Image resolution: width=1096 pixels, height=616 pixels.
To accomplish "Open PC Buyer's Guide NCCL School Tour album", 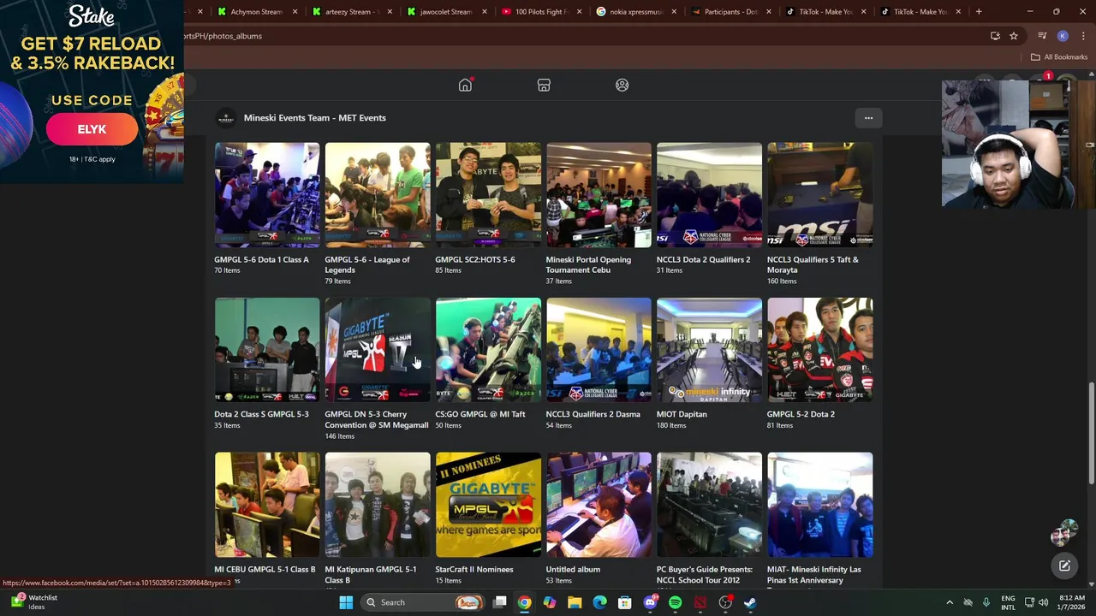I will coord(709,505).
